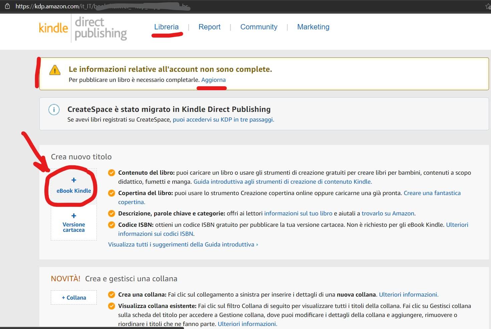Click the yellow warning triangle icon
This screenshot has width=491, height=329.
55,70
